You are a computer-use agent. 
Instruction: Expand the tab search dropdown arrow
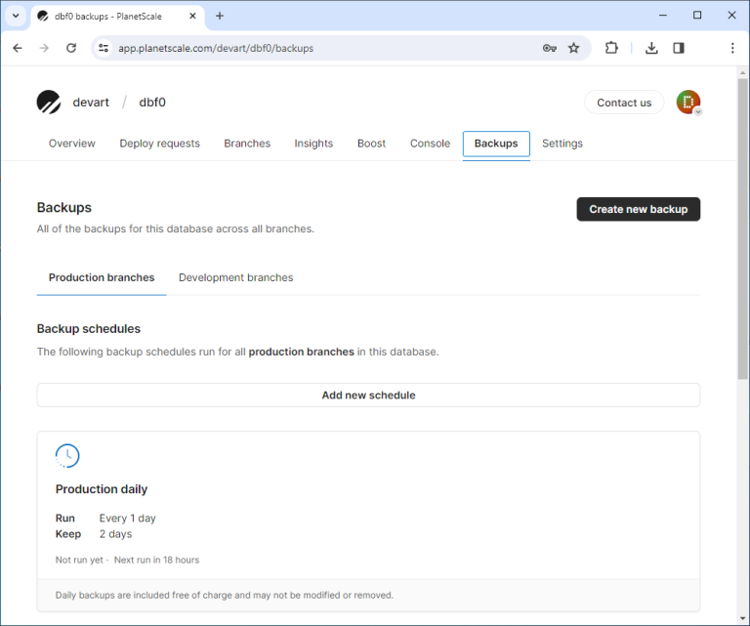(x=16, y=16)
